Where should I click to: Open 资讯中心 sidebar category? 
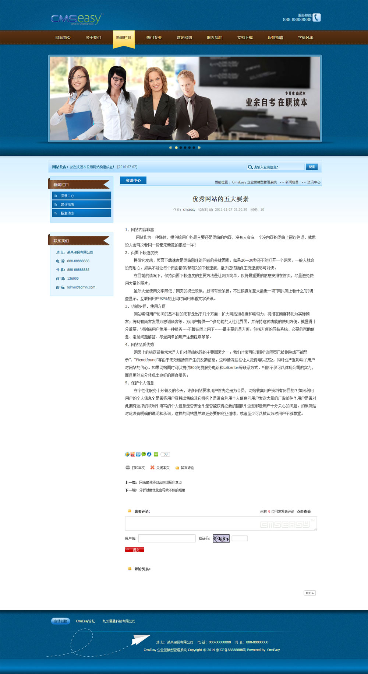point(82,196)
